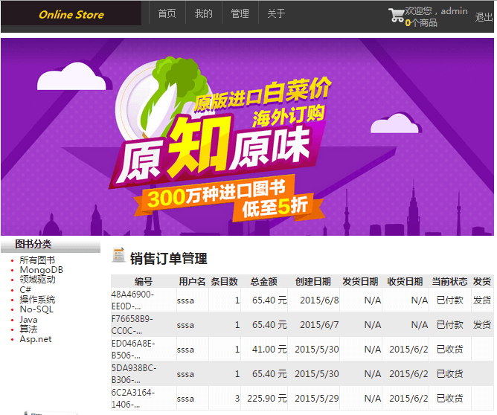Click the 发货日期 column header

pyautogui.click(x=360, y=281)
